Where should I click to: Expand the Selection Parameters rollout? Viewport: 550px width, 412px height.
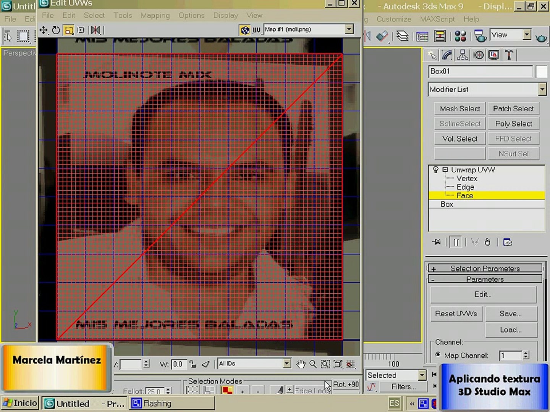485,269
